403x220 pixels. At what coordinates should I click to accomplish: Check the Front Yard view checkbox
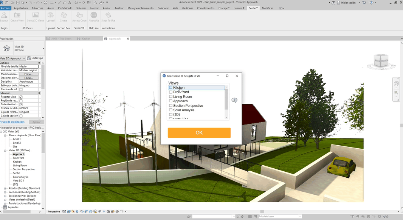170,92
